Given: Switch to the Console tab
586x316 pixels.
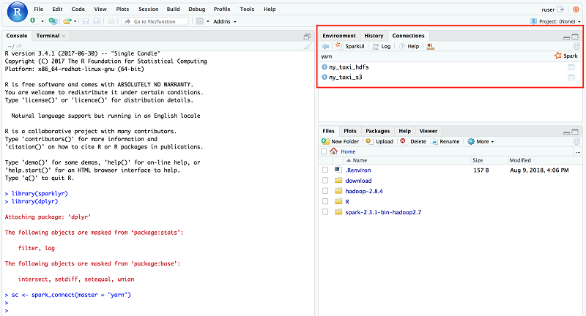Looking at the screenshot, I should point(17,36).
